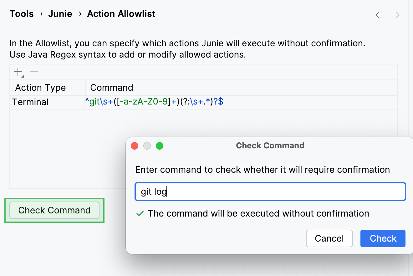Cancel the Check Command dialog

(329, 238)
